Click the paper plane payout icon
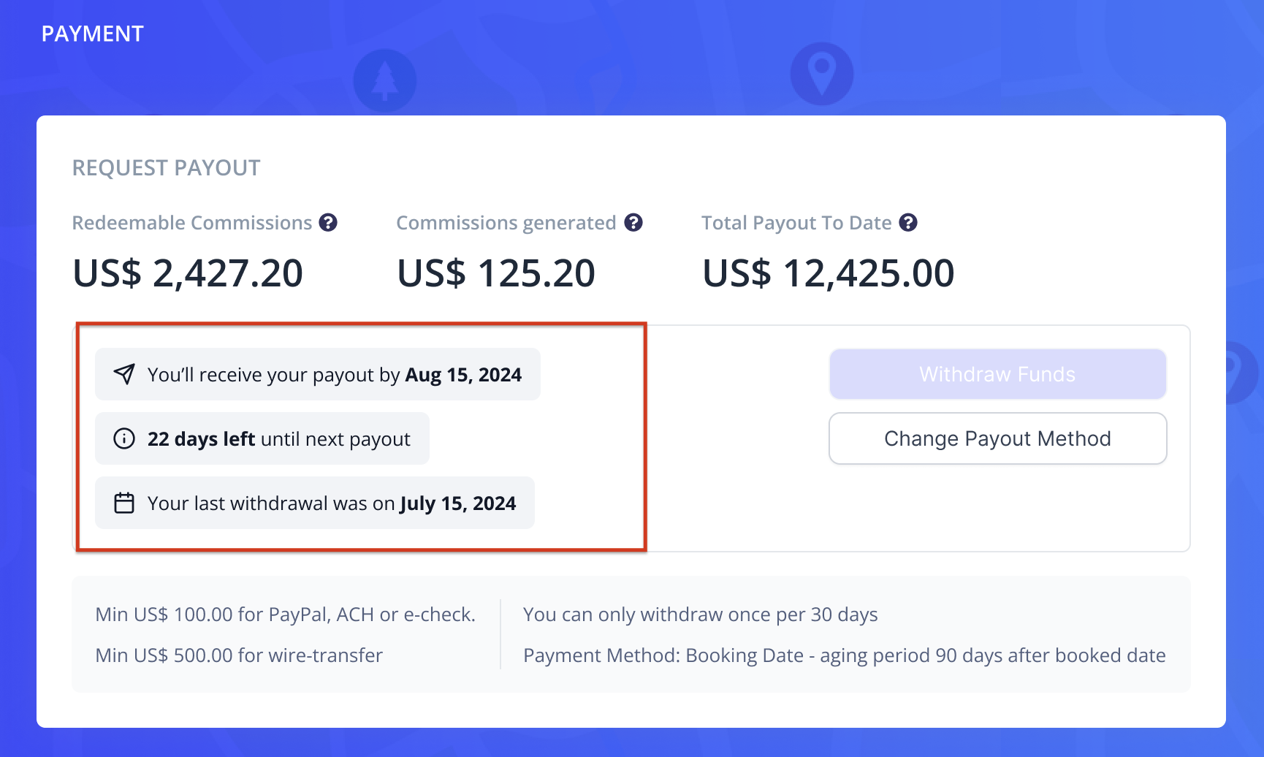1264x757 pixels. coord(124,374)
